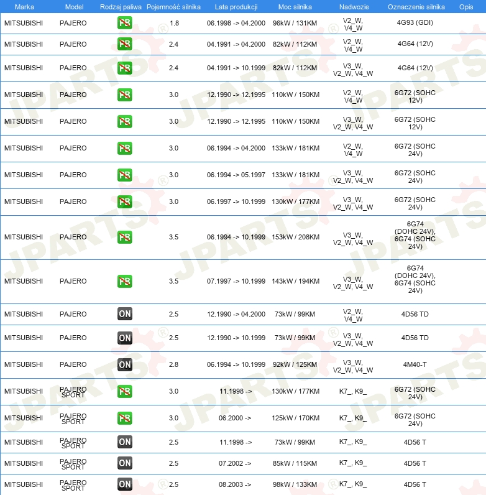Viewport: 486px width, 495px height.
Task: Click the Lata produkcji column header
Action: 236,7
